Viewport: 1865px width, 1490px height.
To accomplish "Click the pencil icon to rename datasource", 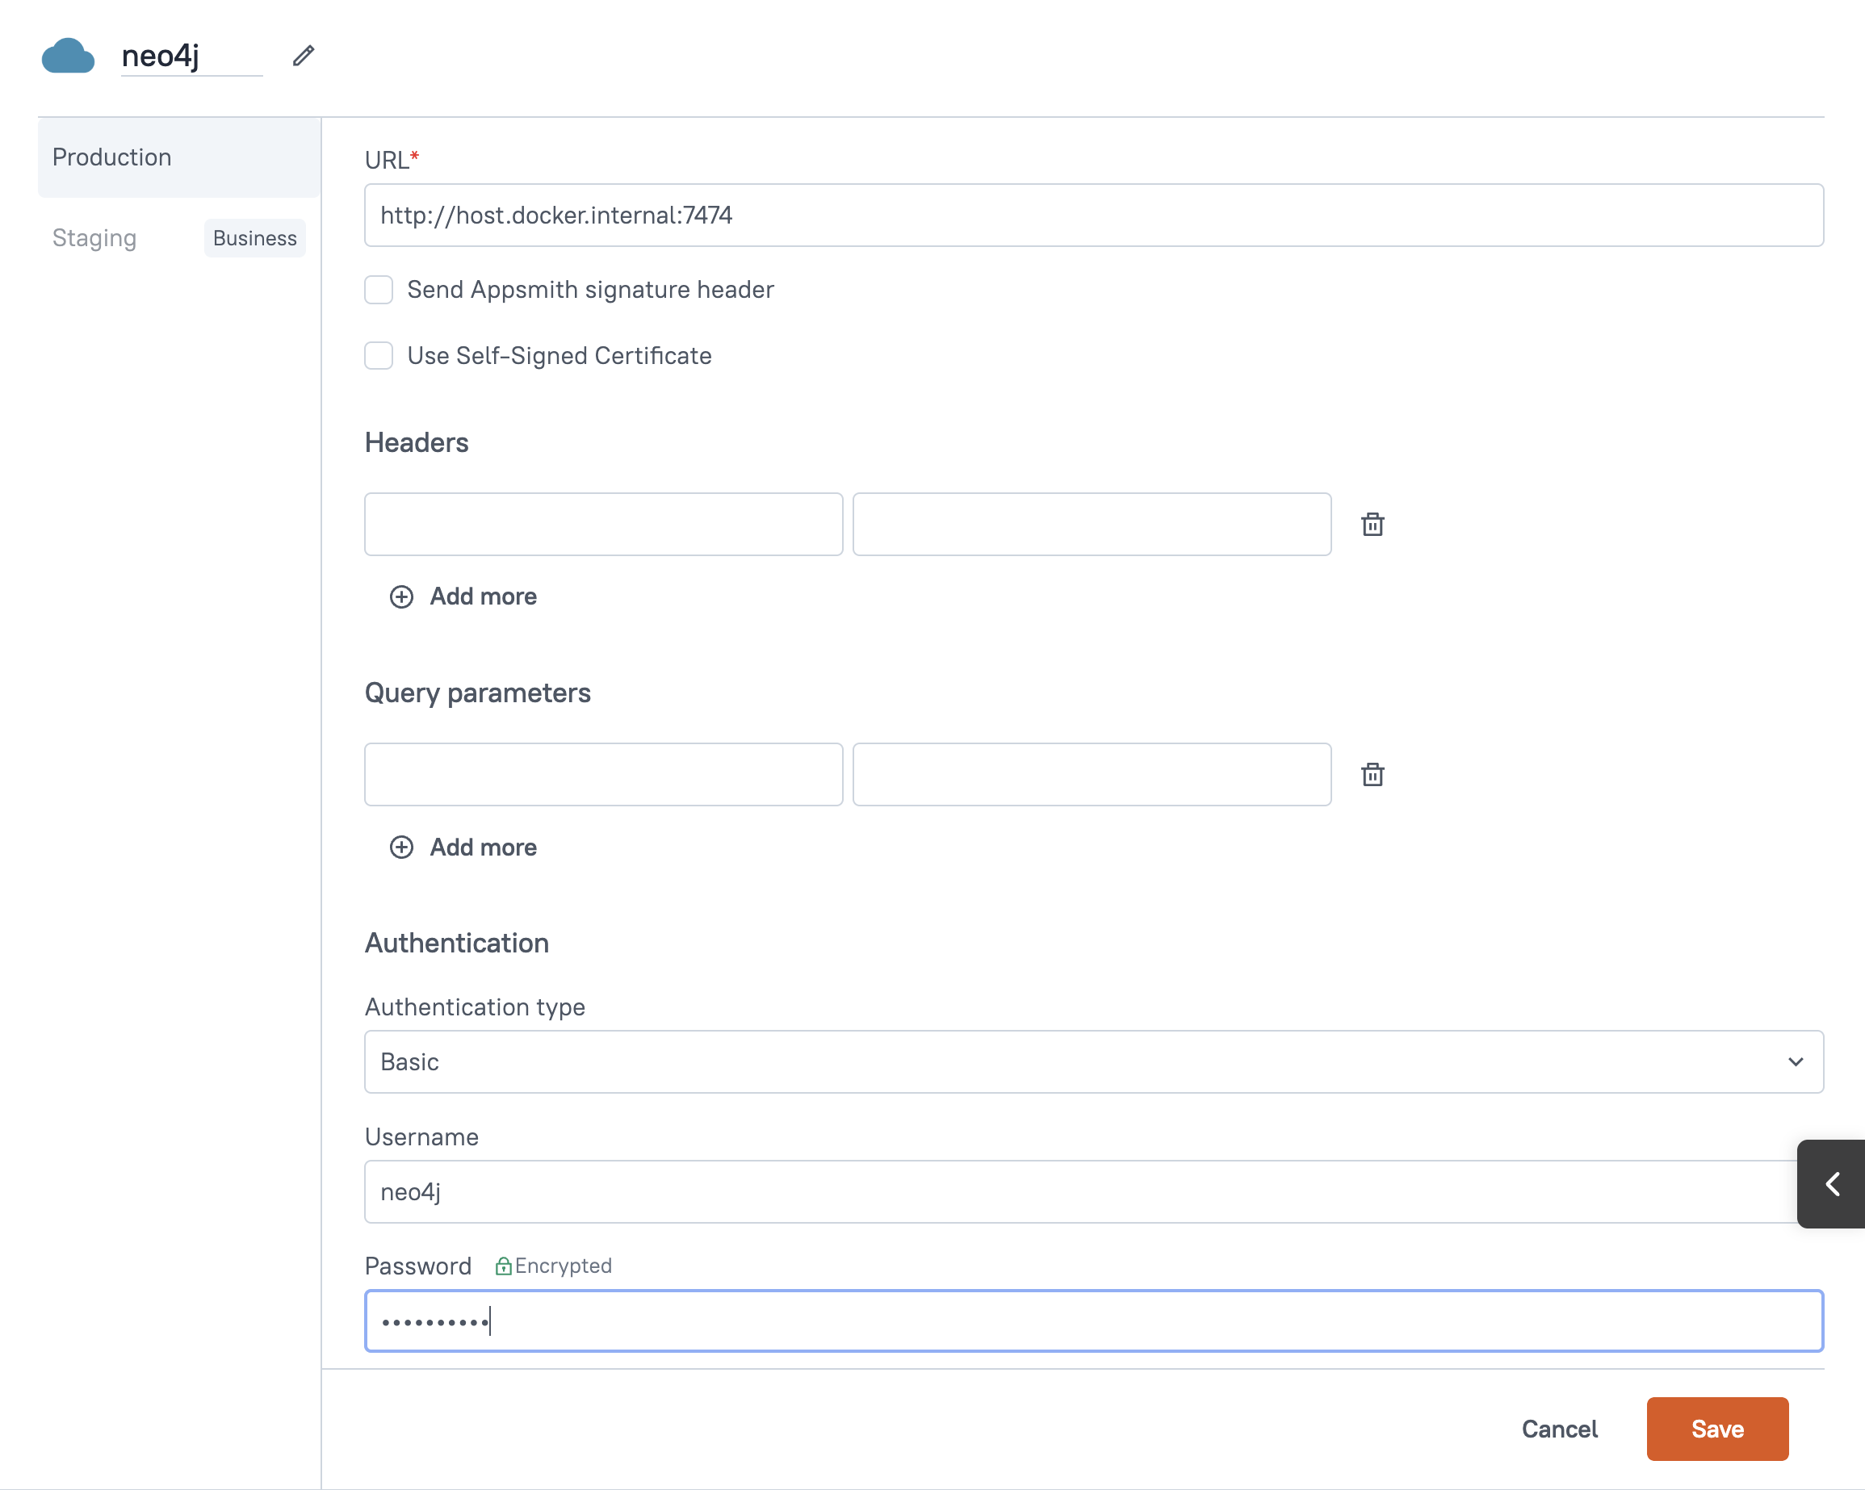I will [x=303, y=57].
